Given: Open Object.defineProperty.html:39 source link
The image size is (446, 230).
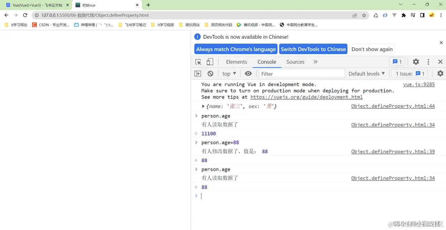Looking at the screenshot, I should pyautogui.click(x=393, y=151).
